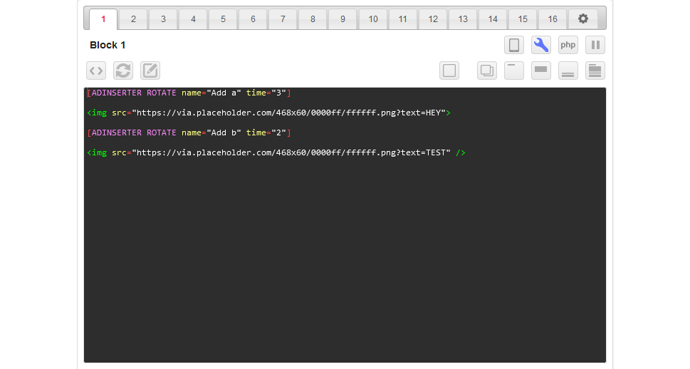Switch to block 11 tab
Image resolution: width=690 pixels, height=369 pixels.
[402, 19]
